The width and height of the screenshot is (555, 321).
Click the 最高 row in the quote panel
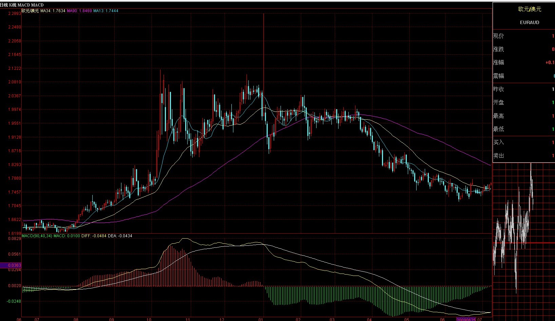524,116
